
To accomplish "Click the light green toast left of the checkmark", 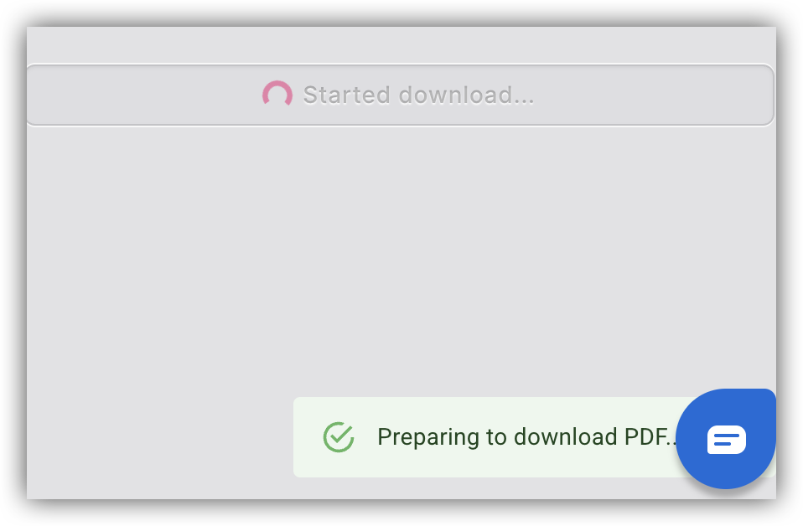I will pyautogui.click(x=308, y=437).
